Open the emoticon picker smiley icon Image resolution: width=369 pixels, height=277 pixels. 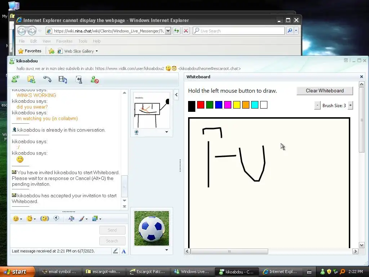coord(16,219)
